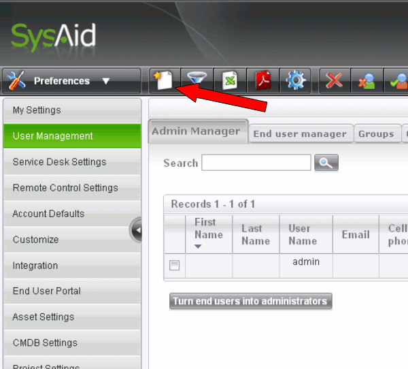Click the user icon with red X
408x369 pixels.
(x=367, y=81)
